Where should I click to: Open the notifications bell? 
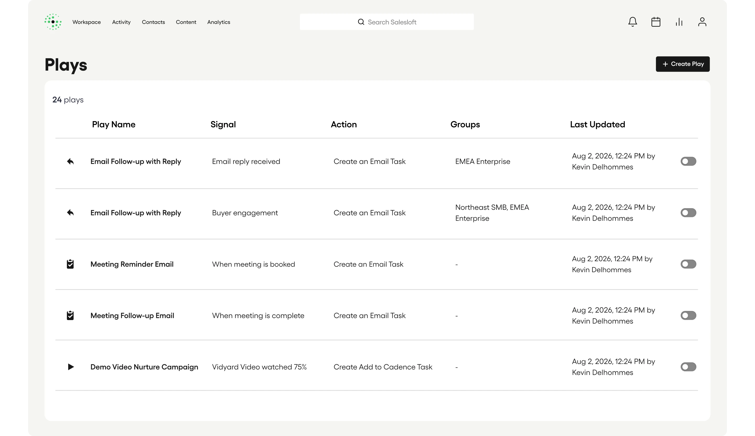(x=633, y=22)
